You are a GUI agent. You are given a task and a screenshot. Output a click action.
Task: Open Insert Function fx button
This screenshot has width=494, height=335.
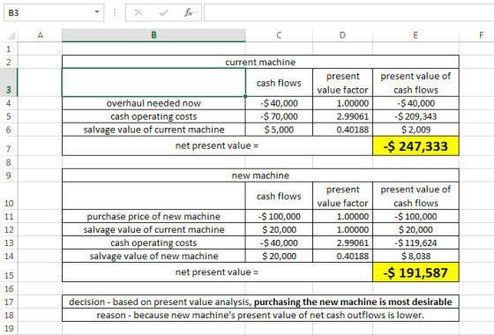(189, 12)
